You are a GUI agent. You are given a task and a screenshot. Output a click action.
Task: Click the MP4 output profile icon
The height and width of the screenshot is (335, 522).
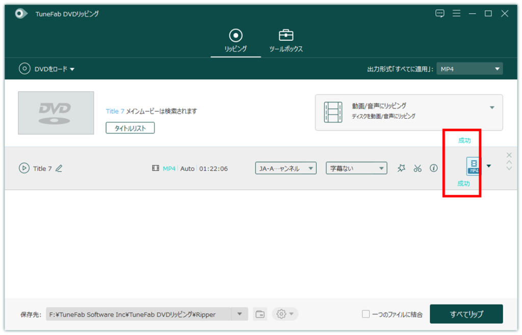[x=473, y=166]
